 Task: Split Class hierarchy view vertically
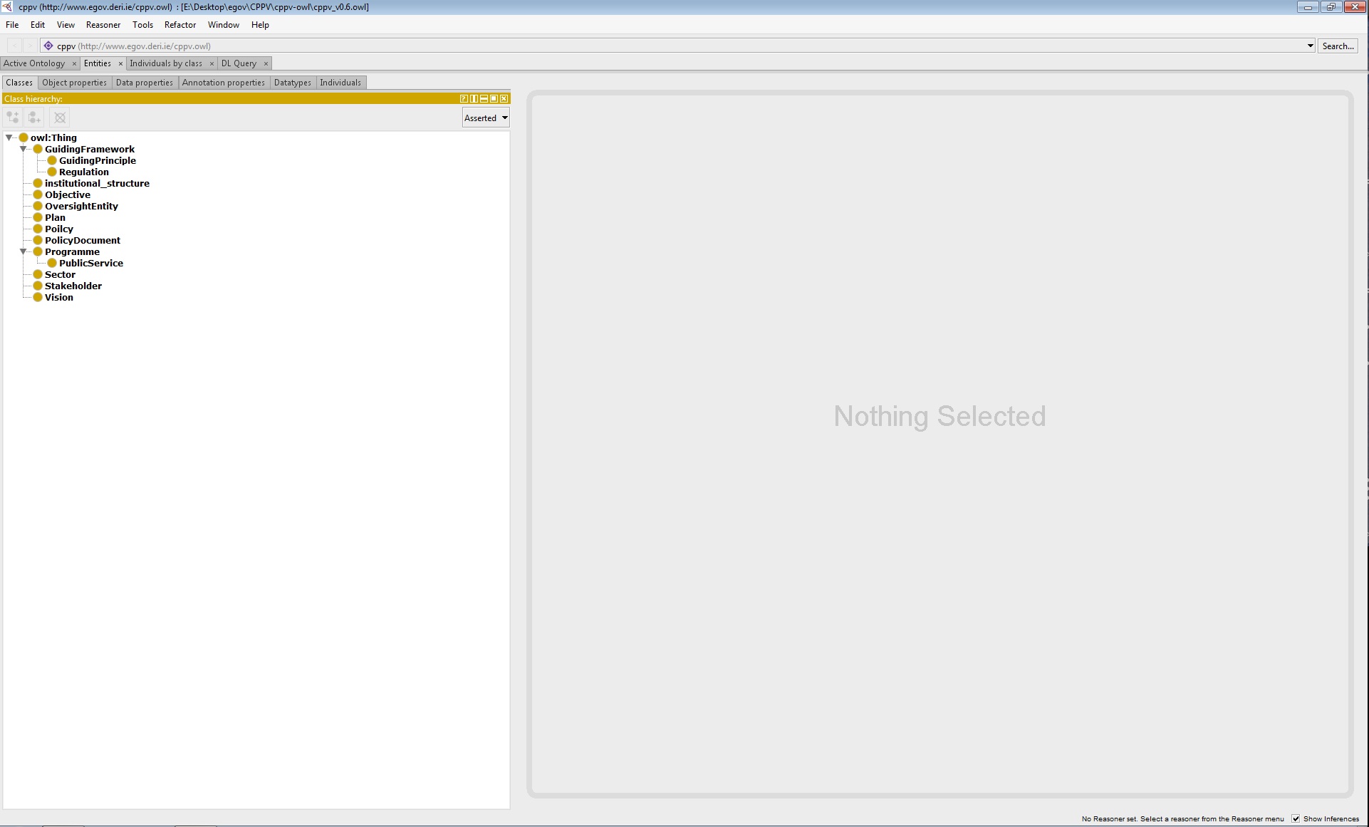click(474, 99)
